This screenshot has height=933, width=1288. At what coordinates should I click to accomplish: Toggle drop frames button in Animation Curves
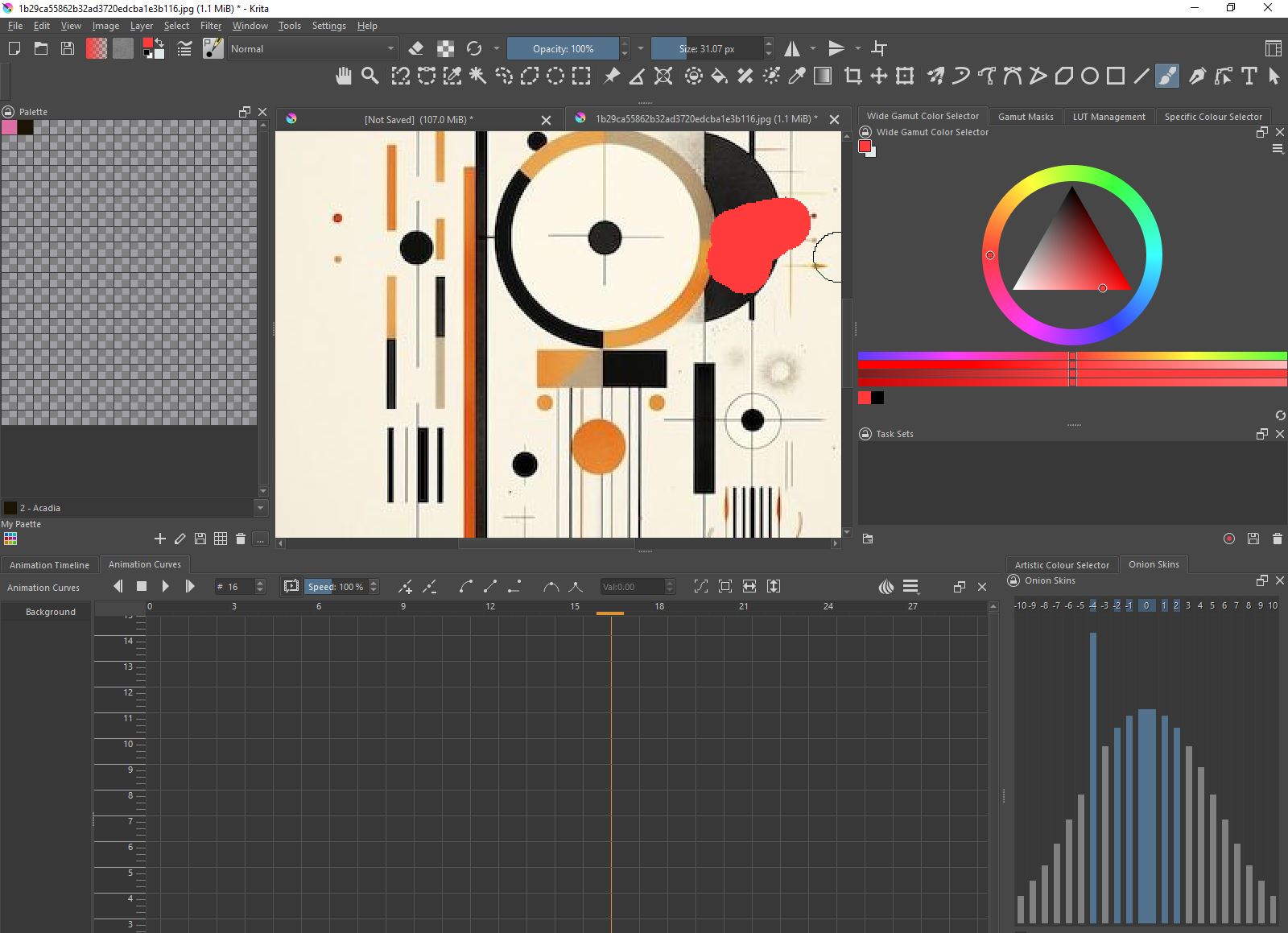291,587
